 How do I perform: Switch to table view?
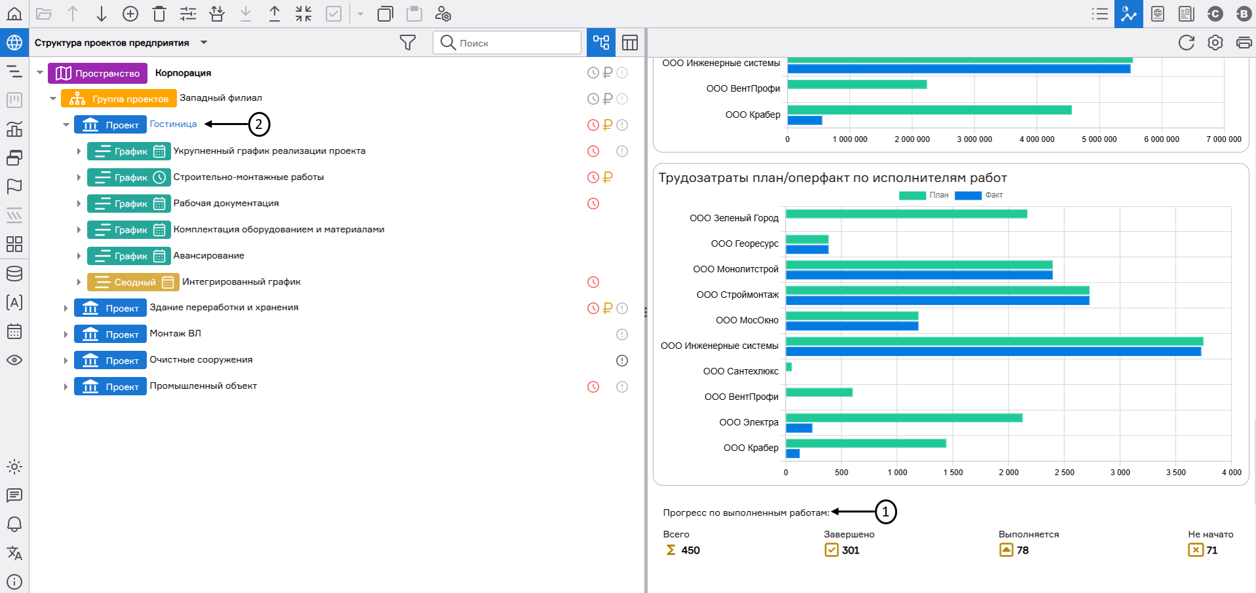(x=629, y=43)
